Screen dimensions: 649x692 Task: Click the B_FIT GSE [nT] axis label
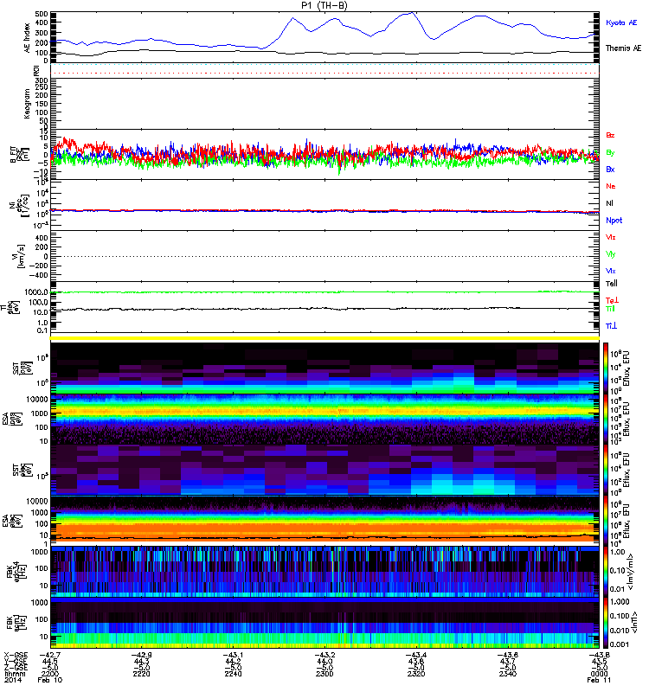point(19,155)
